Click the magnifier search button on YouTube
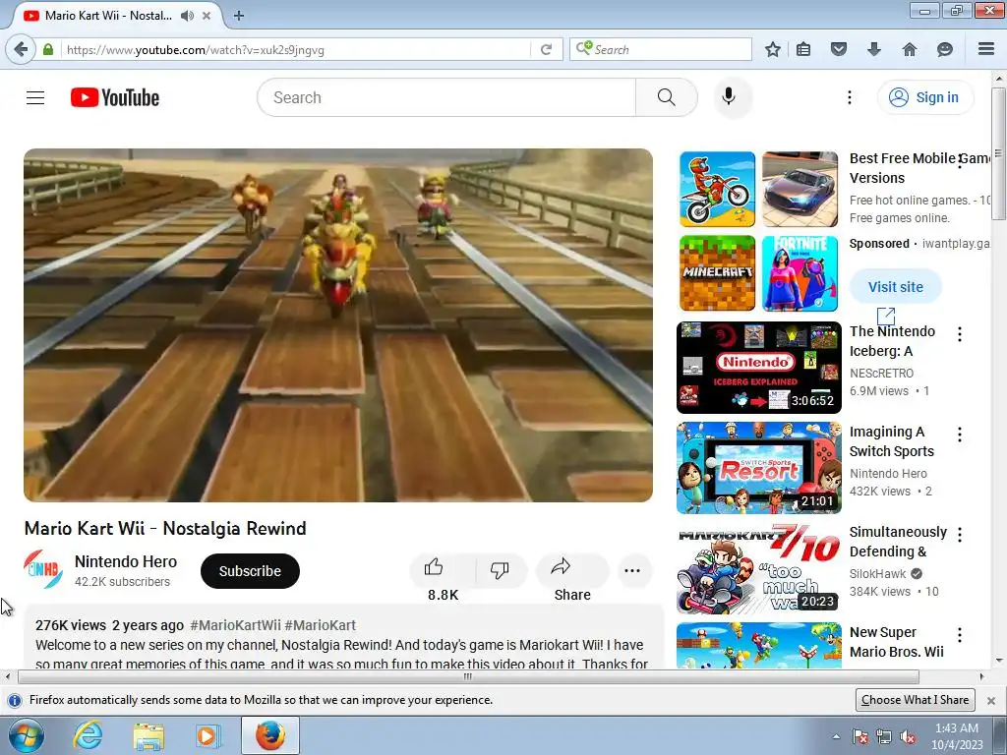 [x=666, y=97]
